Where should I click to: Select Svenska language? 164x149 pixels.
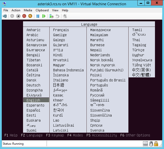click(x=97, y=130)
